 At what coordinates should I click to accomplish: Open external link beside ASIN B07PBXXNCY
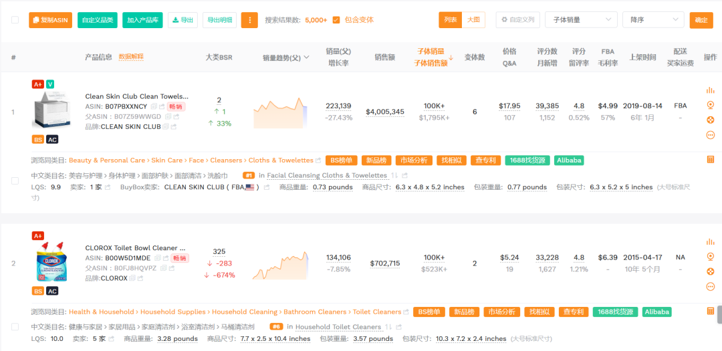[x=161, y=106]
